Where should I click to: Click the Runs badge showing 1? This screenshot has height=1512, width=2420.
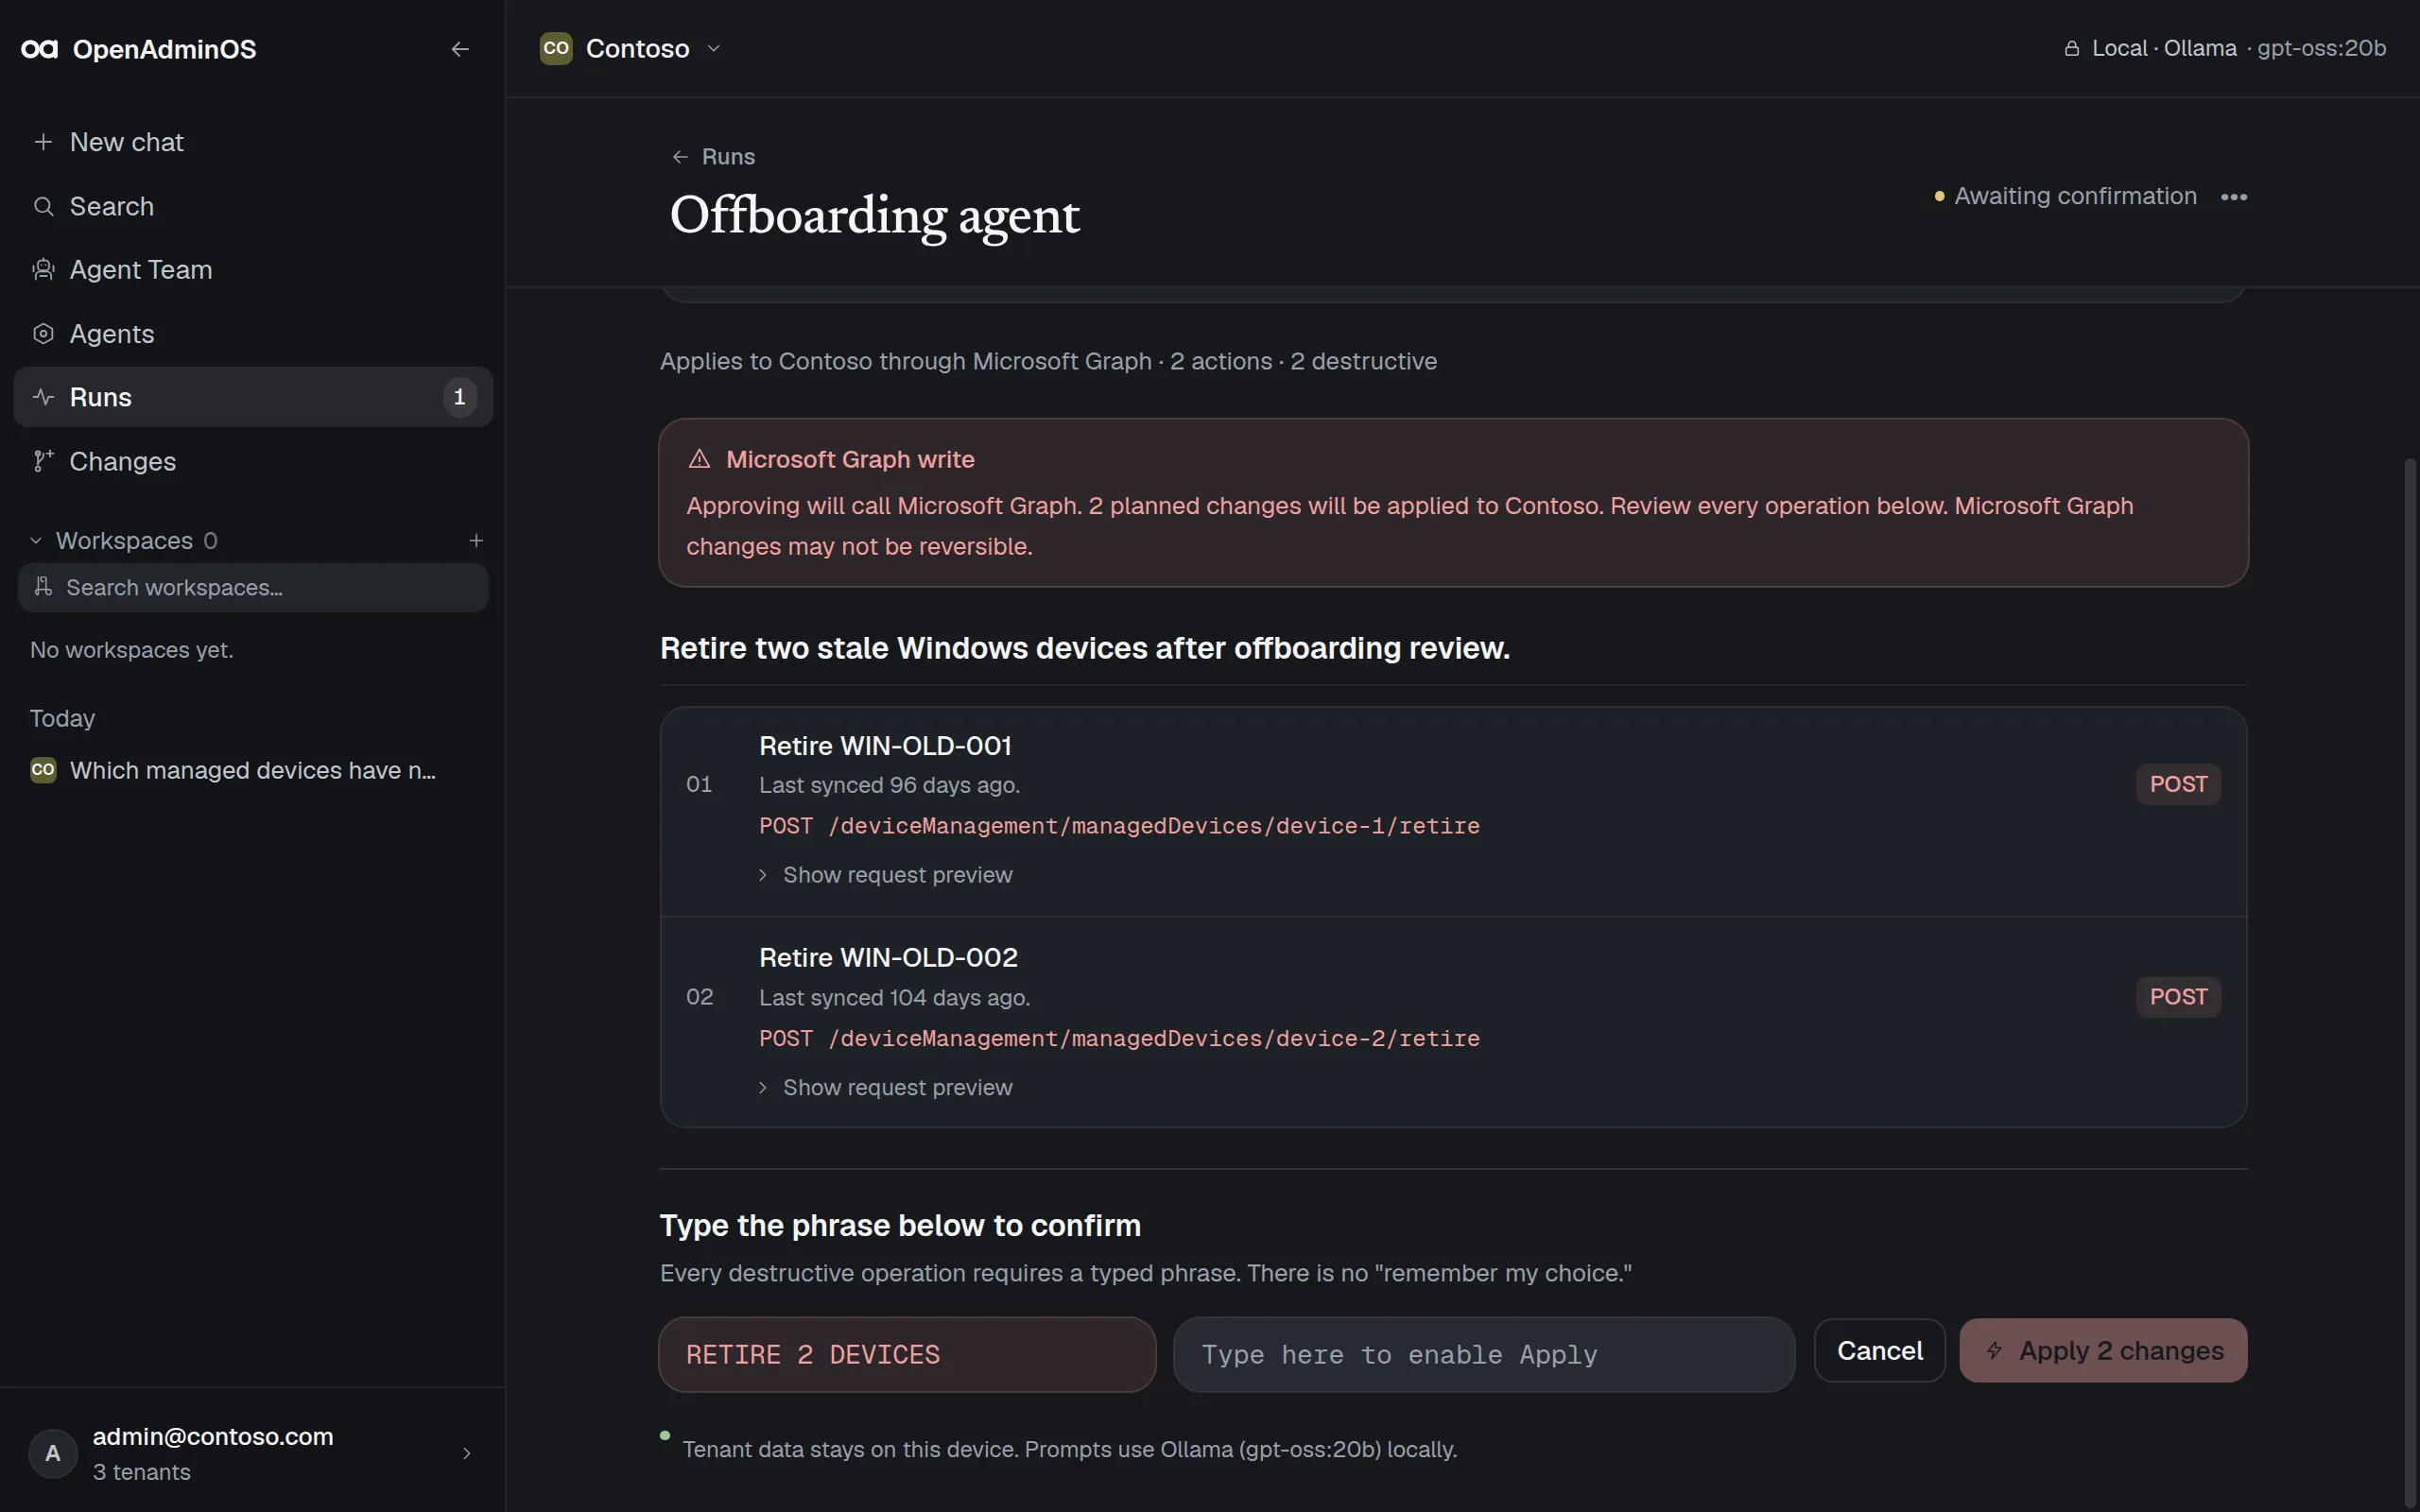pyautogui.click(x=459, y=397)
